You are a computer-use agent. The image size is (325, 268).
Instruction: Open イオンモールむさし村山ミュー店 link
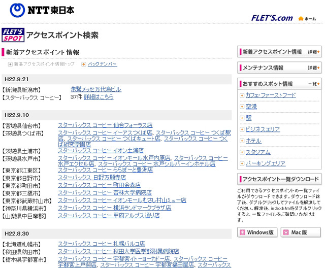(122, 200)
